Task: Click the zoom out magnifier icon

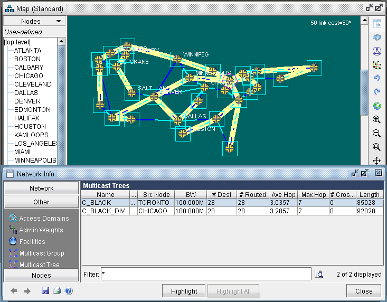Action: 377,134
